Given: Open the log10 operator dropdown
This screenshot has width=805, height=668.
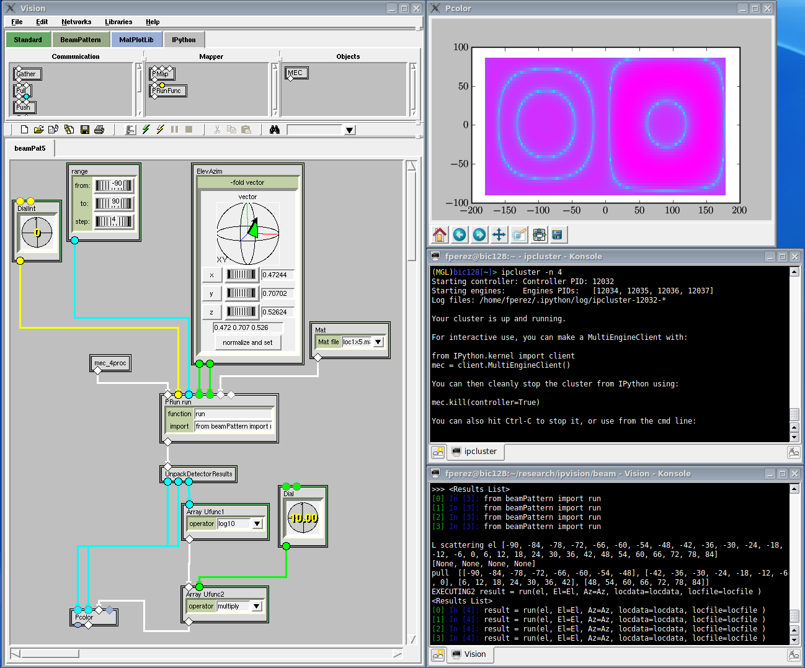Looking at the screenshot, I should click(x=257, y=523).
